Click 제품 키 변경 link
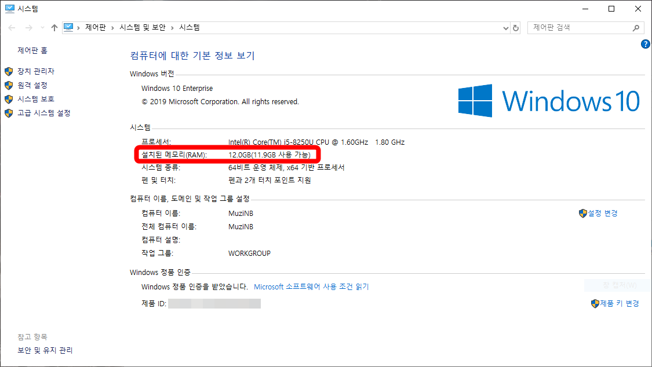652x367 pixels. (619, 303)
